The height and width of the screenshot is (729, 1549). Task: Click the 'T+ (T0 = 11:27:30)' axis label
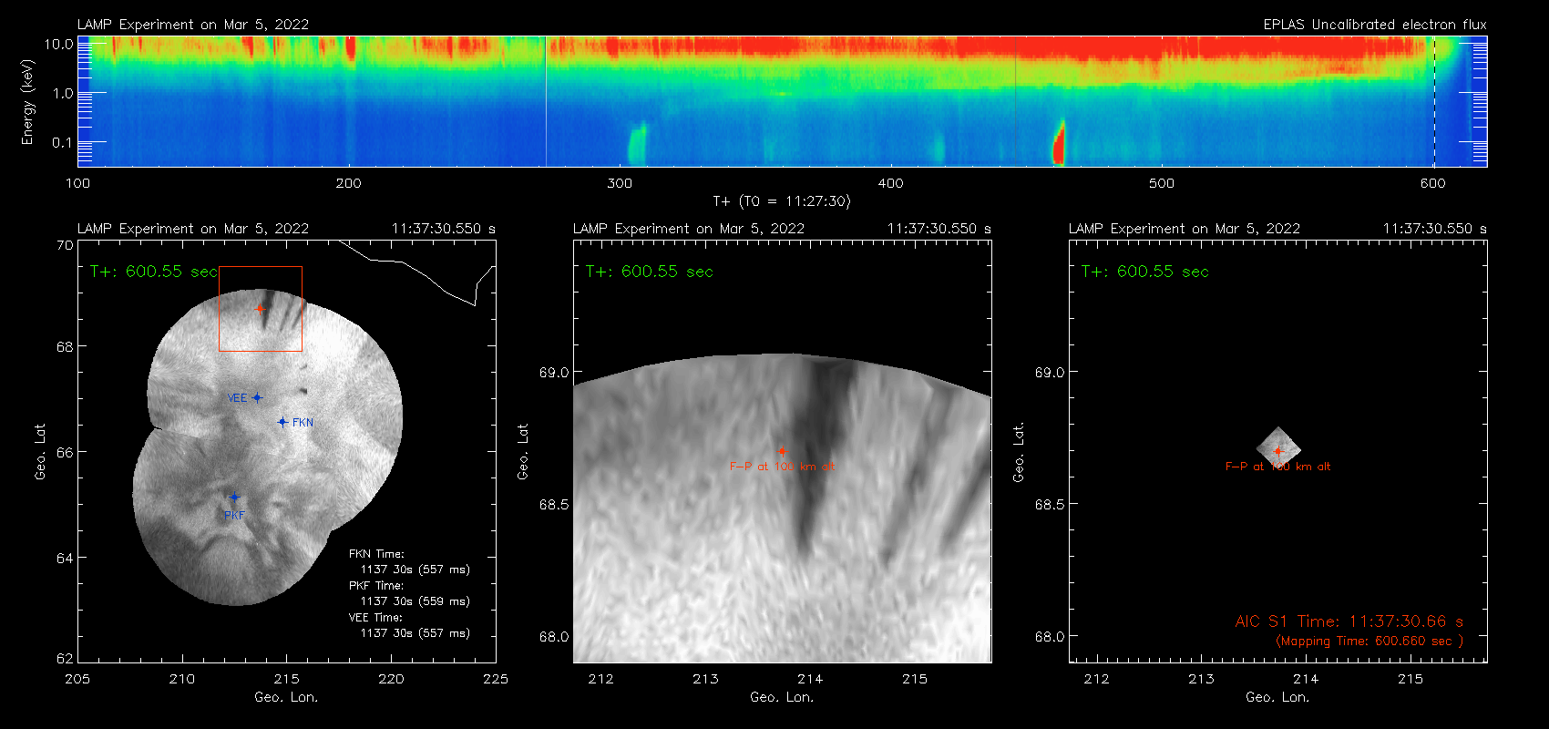[x=782, y=201]
